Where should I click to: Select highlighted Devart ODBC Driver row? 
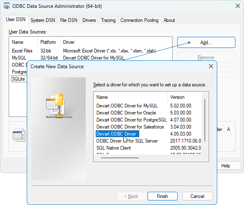pos(117,134)
